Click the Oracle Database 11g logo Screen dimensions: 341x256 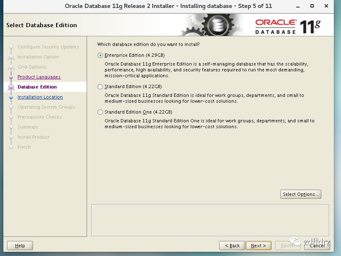point(288,26)
